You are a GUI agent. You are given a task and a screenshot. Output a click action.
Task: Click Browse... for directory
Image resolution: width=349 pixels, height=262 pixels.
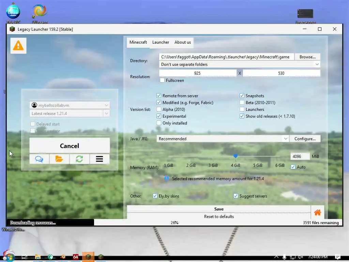click(308, 57)
